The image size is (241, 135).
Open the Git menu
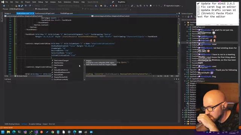click(22, 2)
